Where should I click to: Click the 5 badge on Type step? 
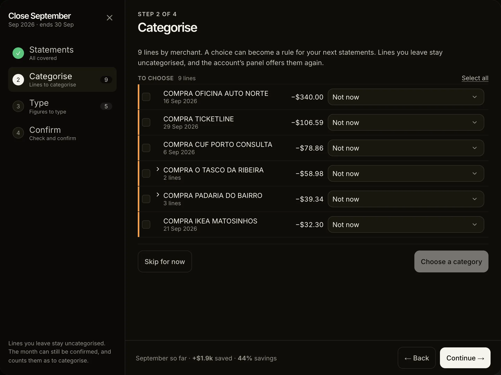click(x=106, y=106)
